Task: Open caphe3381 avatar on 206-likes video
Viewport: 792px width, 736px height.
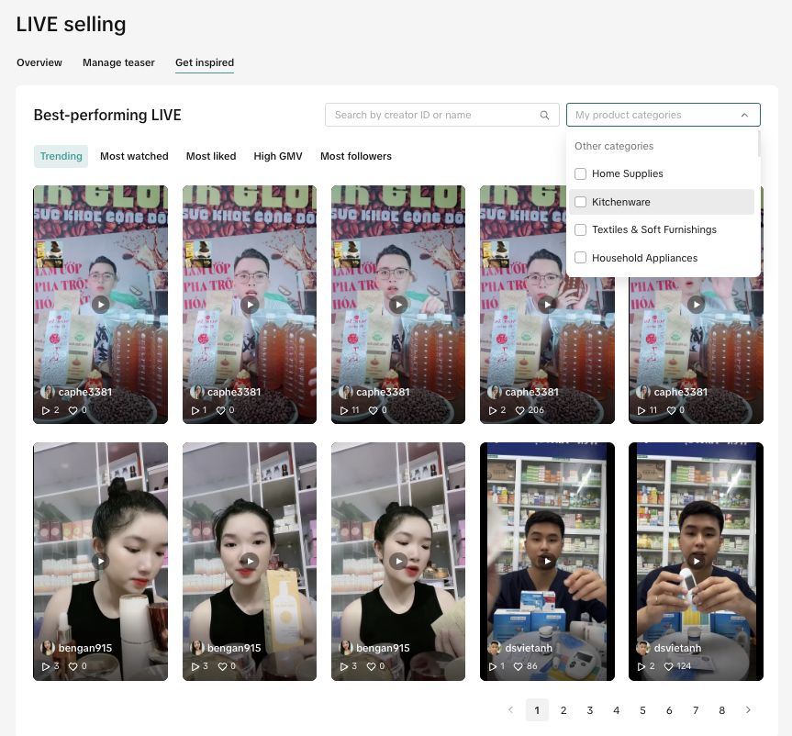Action: pos(495,392)
